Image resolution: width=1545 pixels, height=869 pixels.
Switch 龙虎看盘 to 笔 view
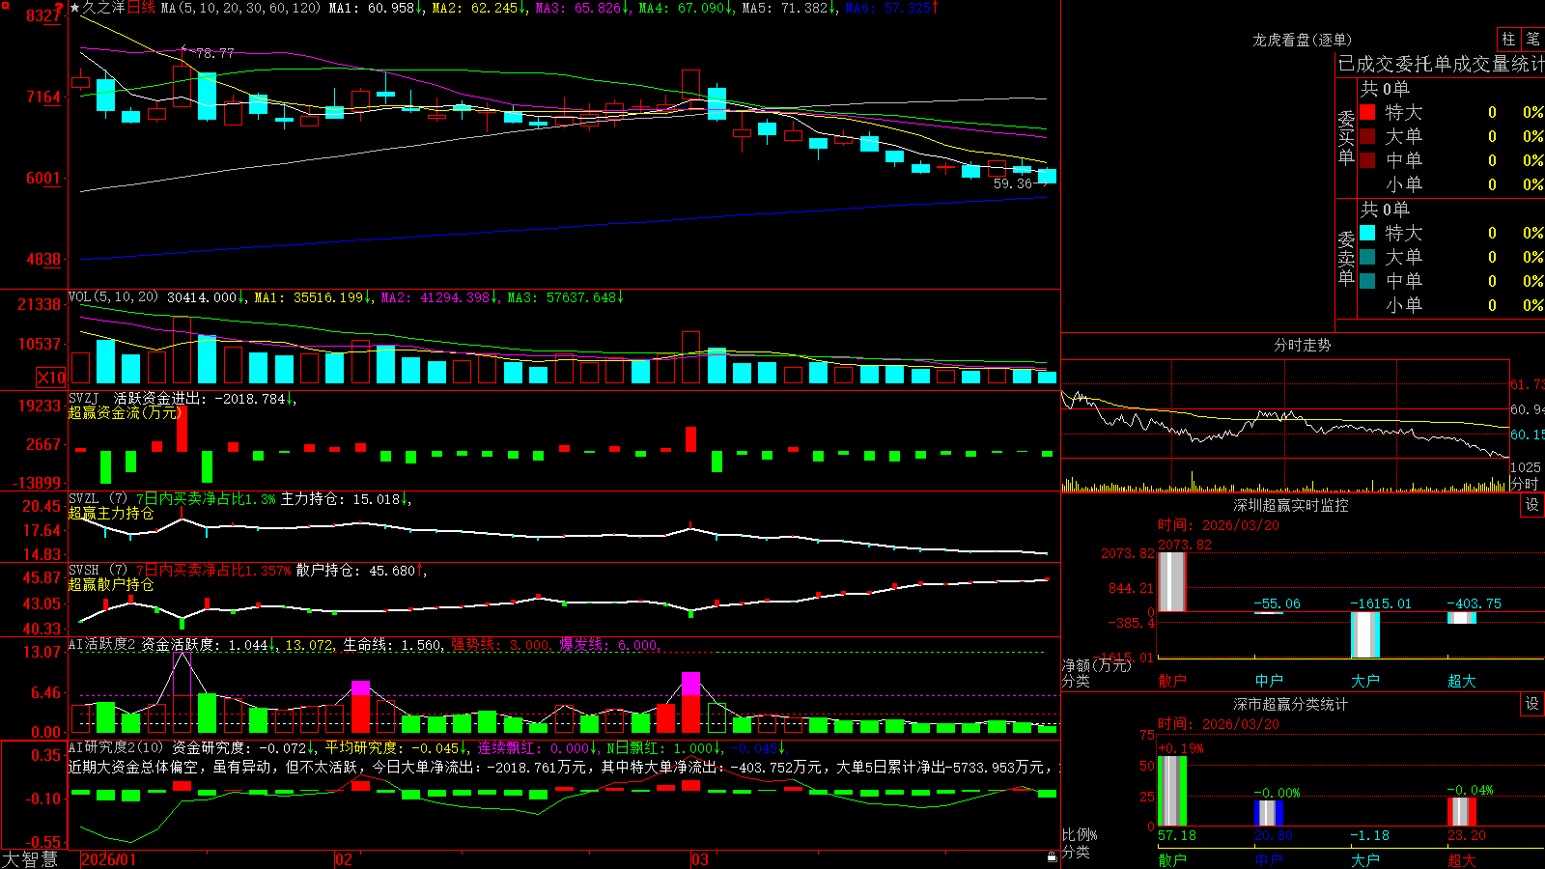coord(1532,40)
